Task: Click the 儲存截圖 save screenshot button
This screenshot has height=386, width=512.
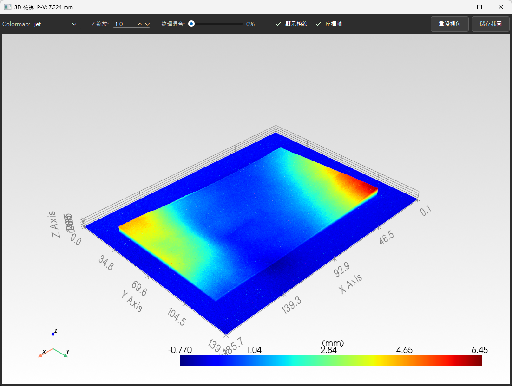Action: (x=491, y=24)
